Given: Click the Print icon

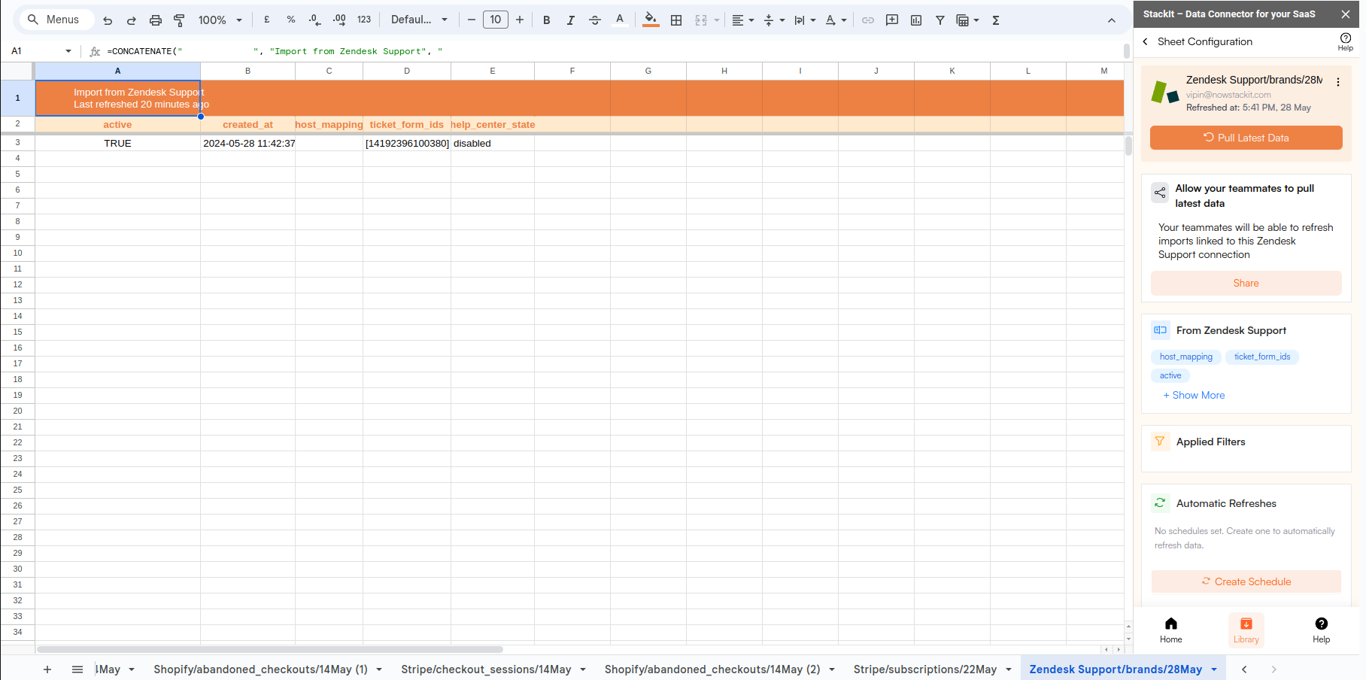Looking at the screenshot, I should [156, 20].
